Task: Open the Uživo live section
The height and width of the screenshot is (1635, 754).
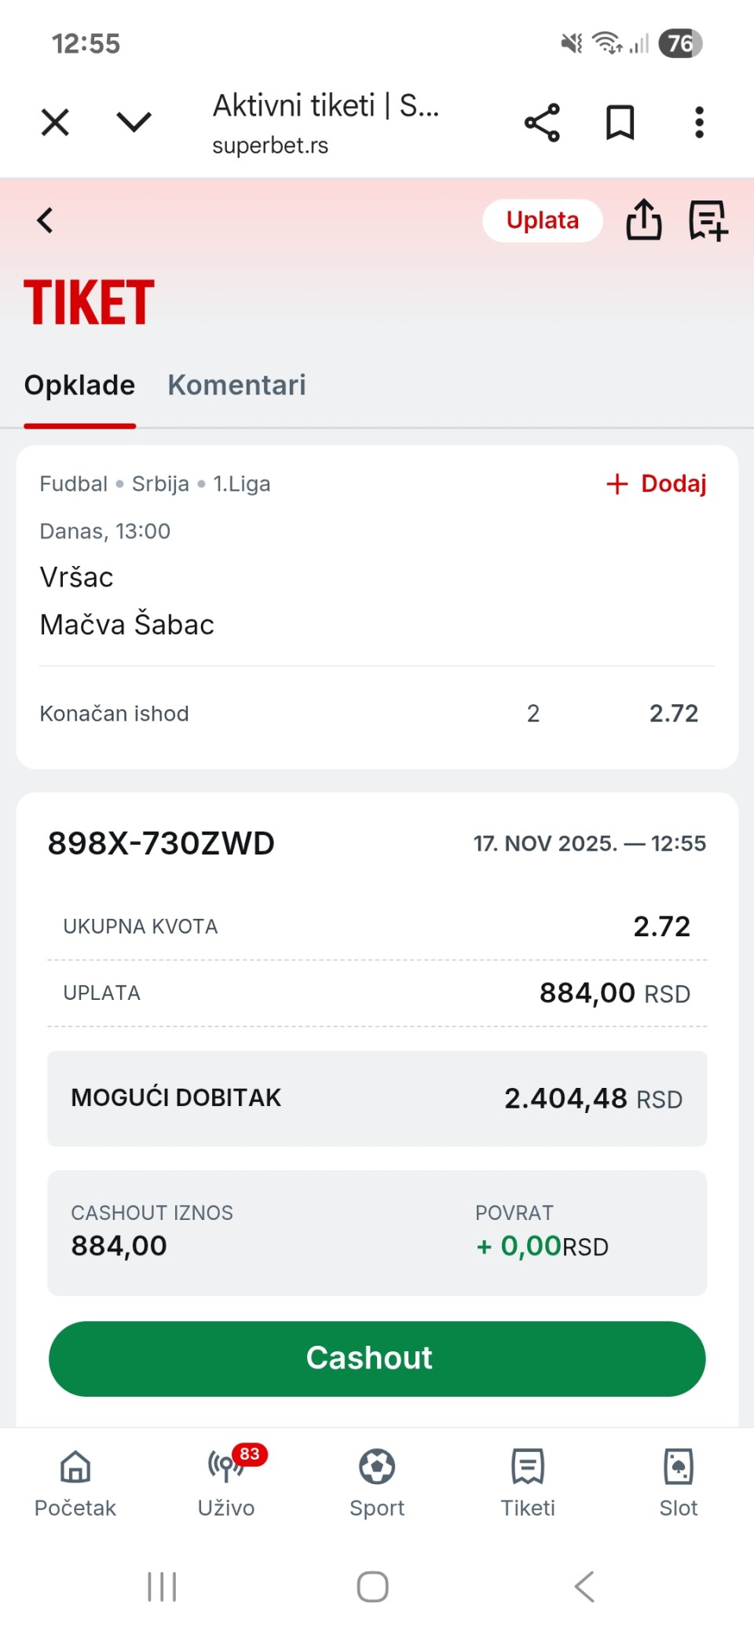Action: [x=226, y=1482]
